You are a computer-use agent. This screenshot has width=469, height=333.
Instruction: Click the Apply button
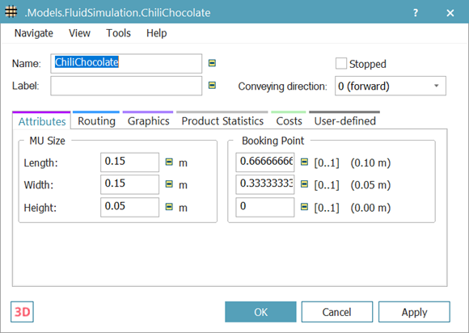pos(414,312)
